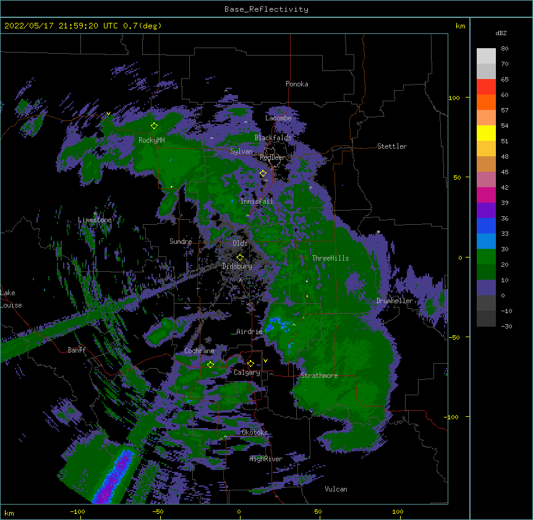The width and height of the screenshot is (533, 520).
Task: Click the Strathmore label
Action: (x=319, y=375)
